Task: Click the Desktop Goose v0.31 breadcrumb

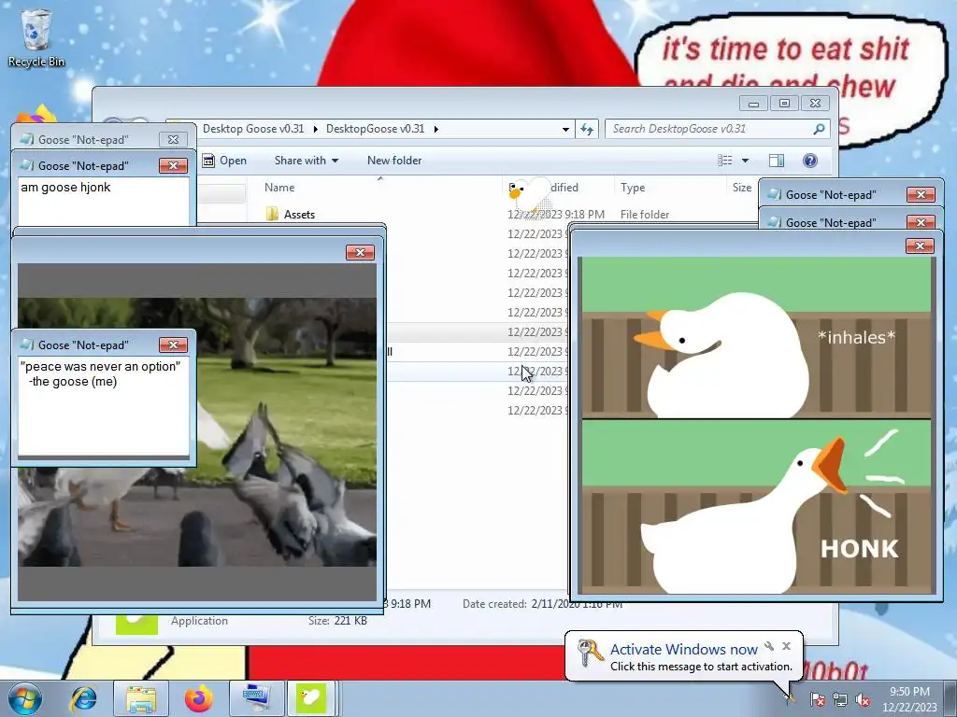Action: tap(253, 129)
